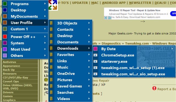Expand the System submenu arrow
Screen dimensions: 176x102
coord(45,43)
